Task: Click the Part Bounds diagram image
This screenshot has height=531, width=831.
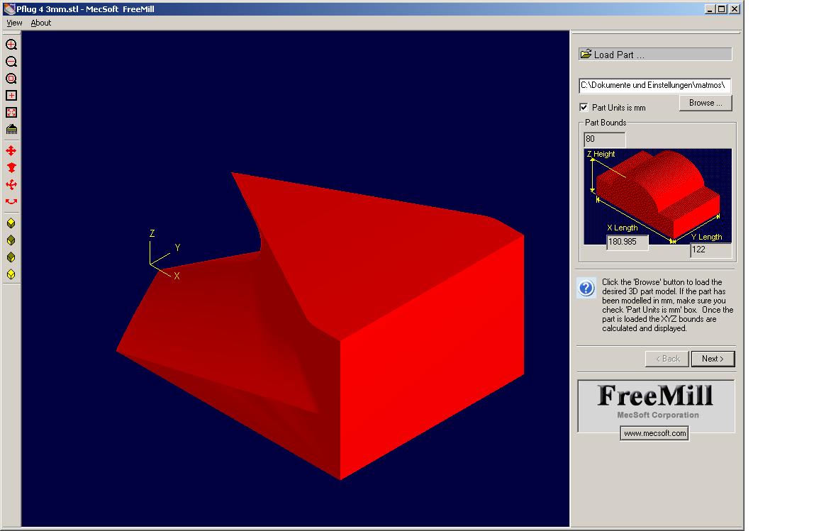Action: coord(658,196)
